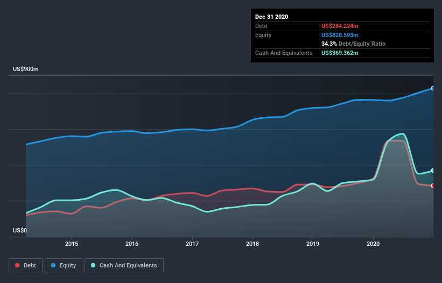
Task: Select the 2019 x-axis label
Action: [313, 244]
